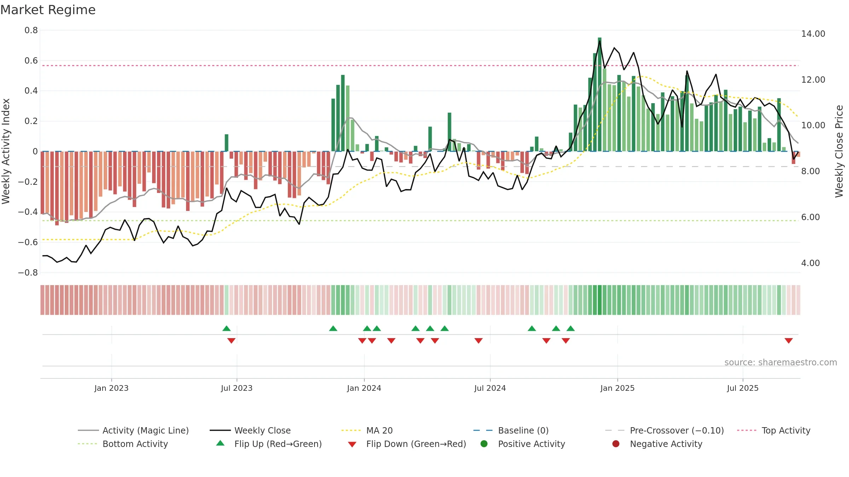This screenshot has width=849, height=477.
Task: Click the Top Activity pink dotted sample
Action: 747,430
